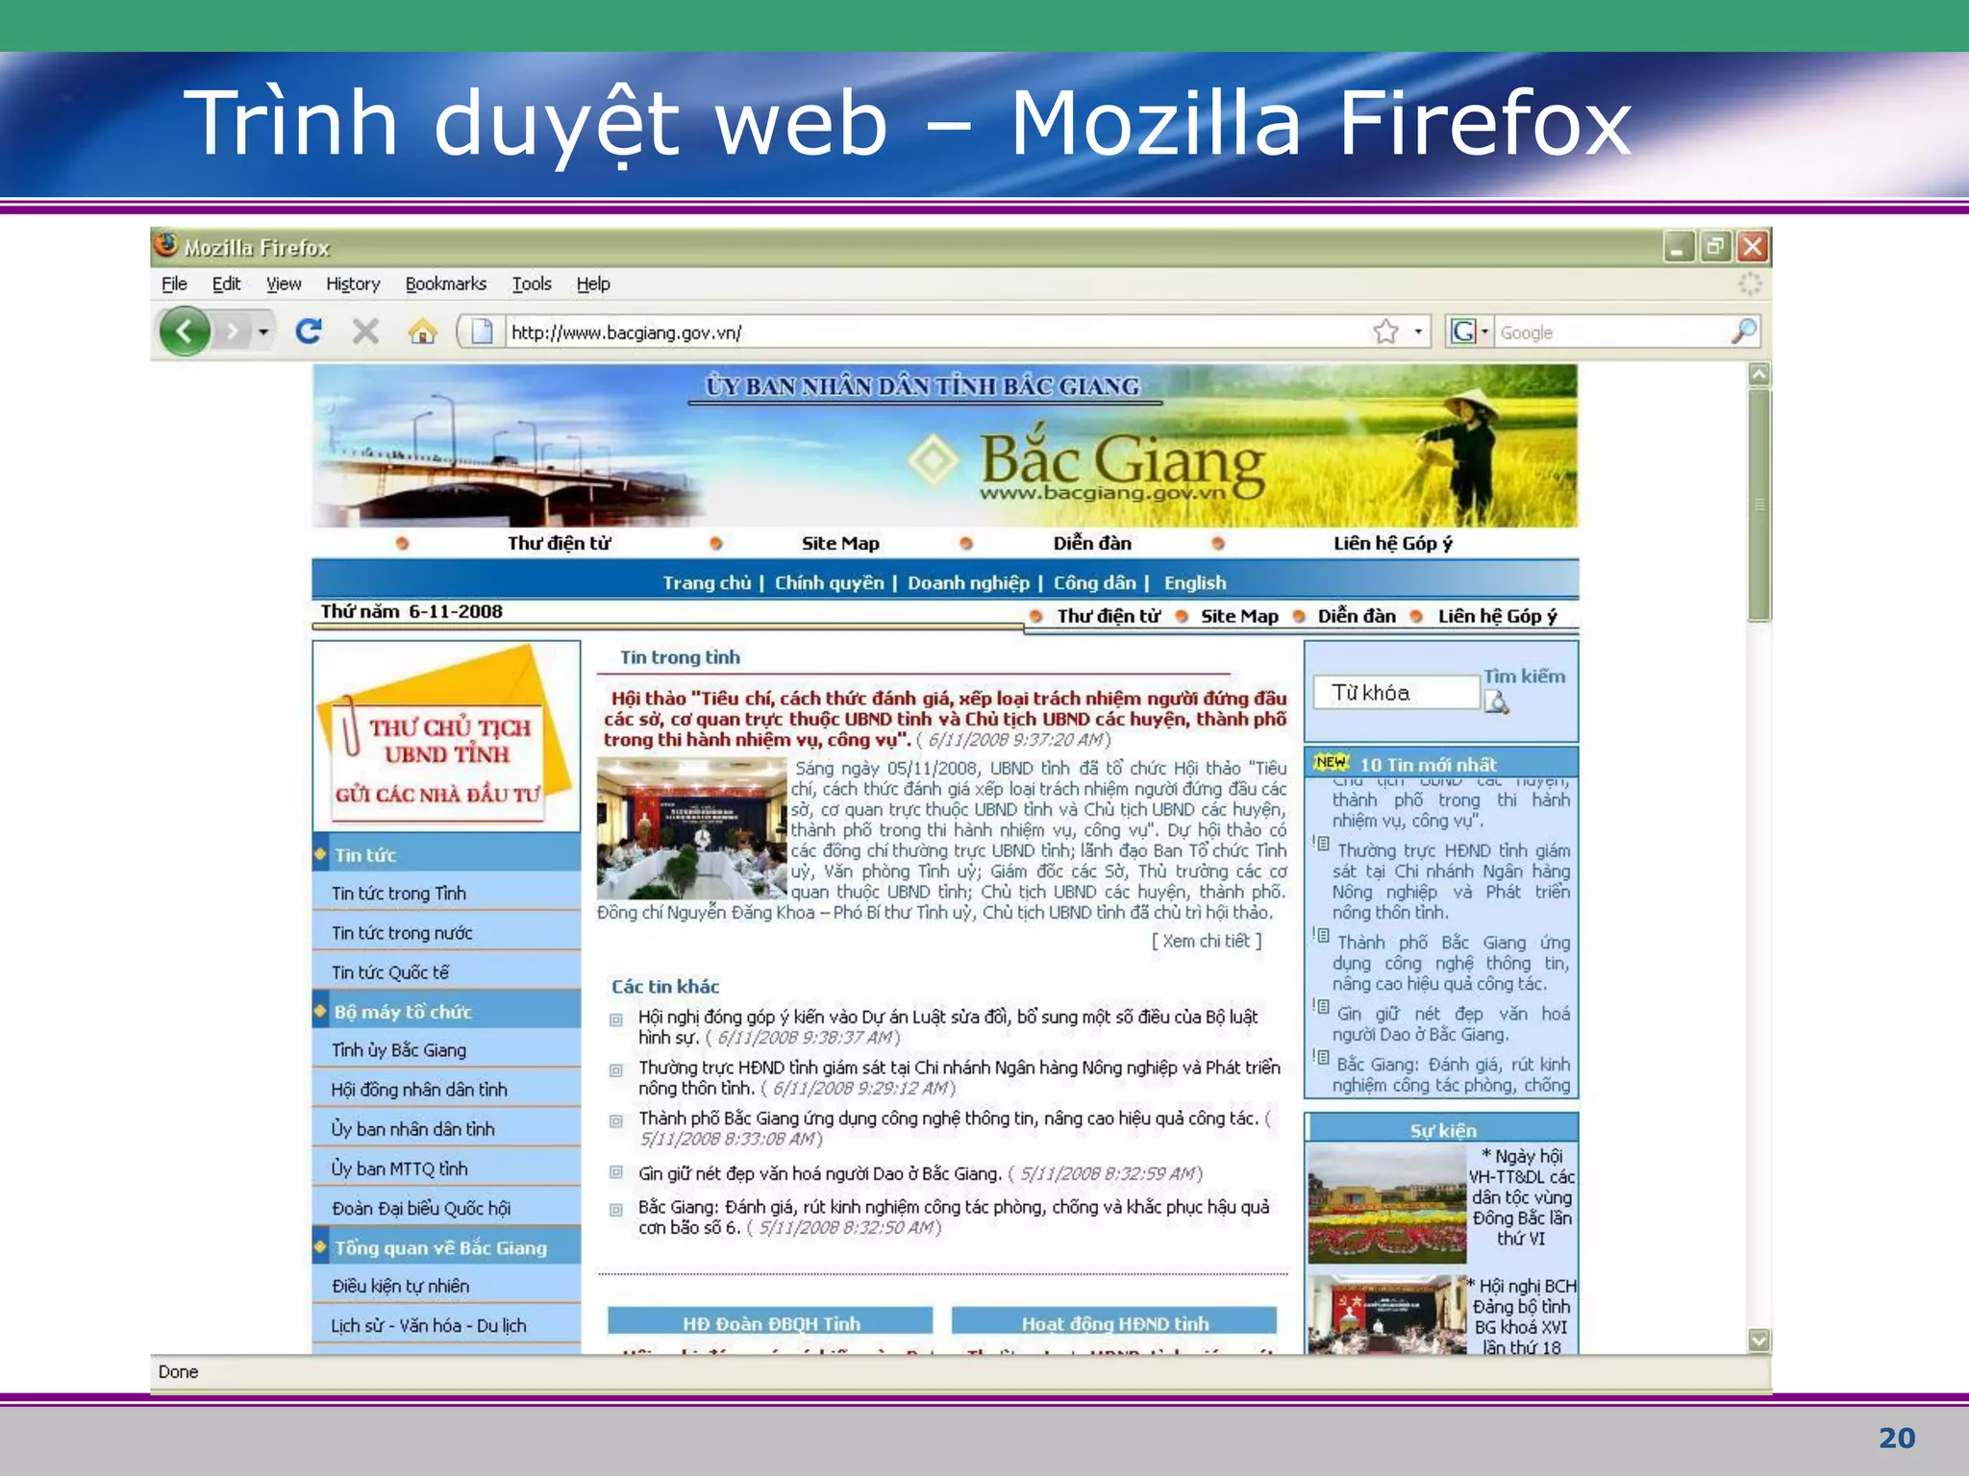Click Xem chi tiết link

[x=1207, y=941]
